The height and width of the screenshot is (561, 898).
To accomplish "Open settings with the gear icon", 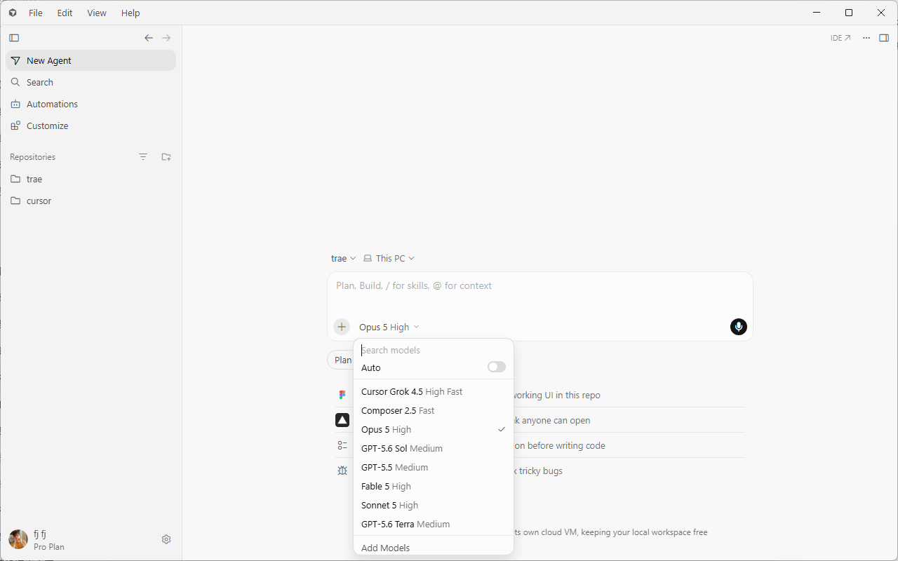I will [166, 539].
